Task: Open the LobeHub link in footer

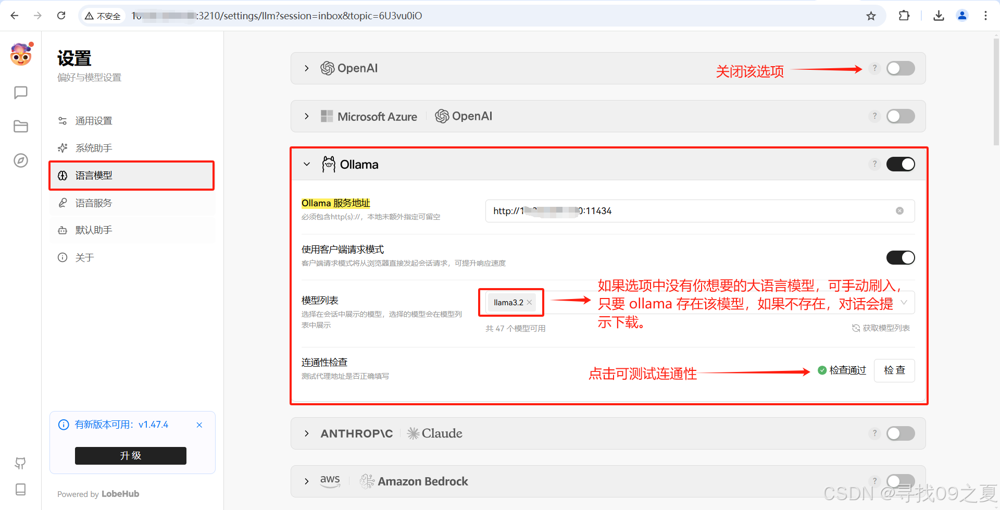Action: (120, 494)
